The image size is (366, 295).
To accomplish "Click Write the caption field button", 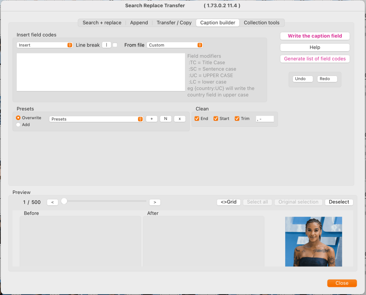I will [x=315, y=36].
